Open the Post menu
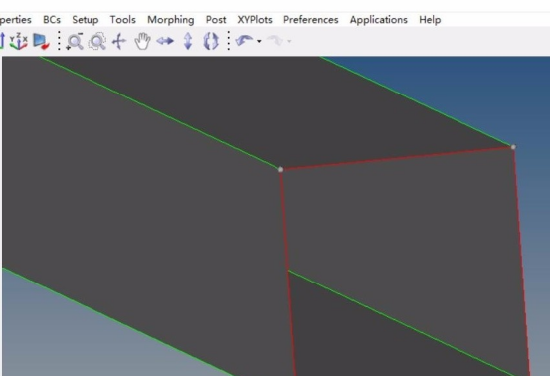550x377 pixels. coord(216,20)
